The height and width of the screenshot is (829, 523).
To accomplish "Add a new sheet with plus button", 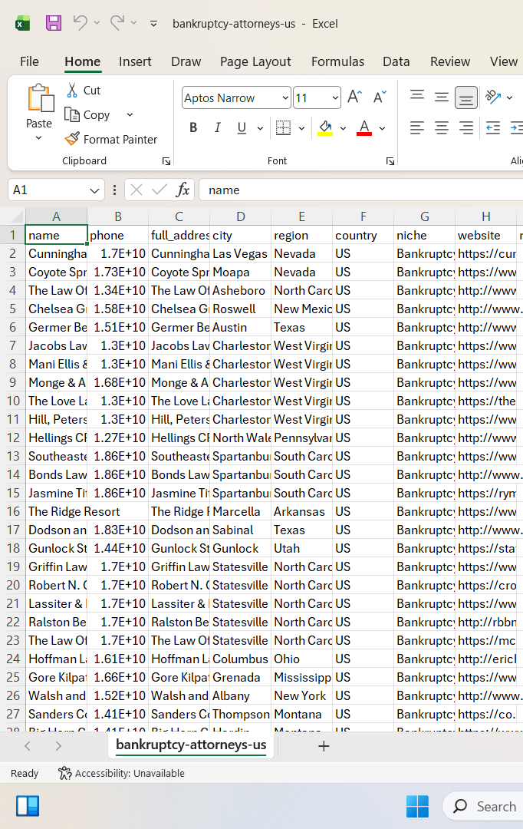I will [324, 746].
